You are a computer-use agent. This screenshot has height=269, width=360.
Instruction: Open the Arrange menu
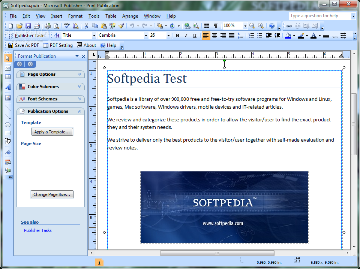[x=130, y=16]
